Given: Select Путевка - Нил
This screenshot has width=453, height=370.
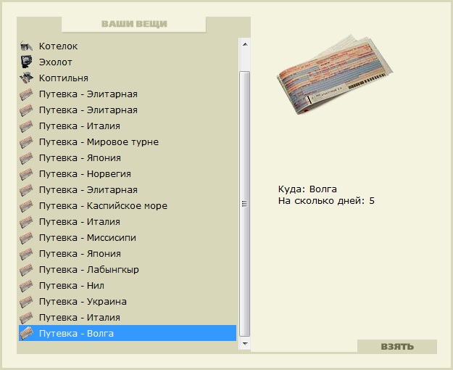Looking at the screenshot, I should [72, 286].
